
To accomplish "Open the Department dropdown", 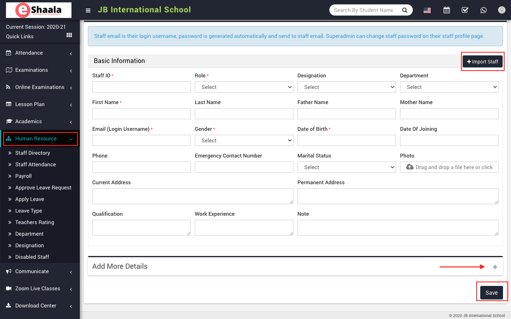I will 449,87.
